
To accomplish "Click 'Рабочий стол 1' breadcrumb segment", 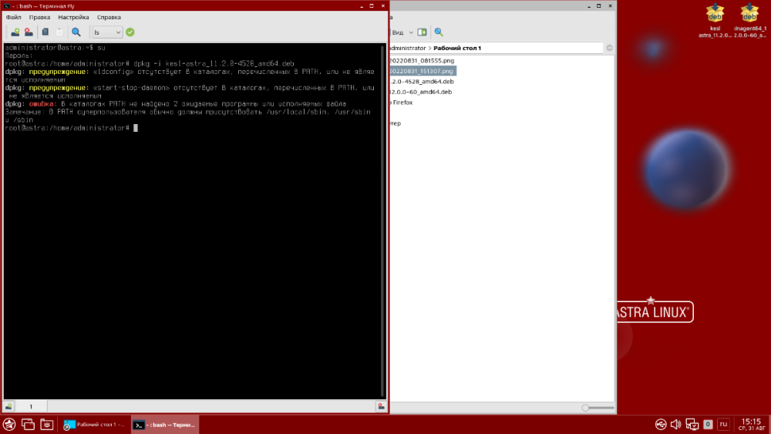I will 457,48.
